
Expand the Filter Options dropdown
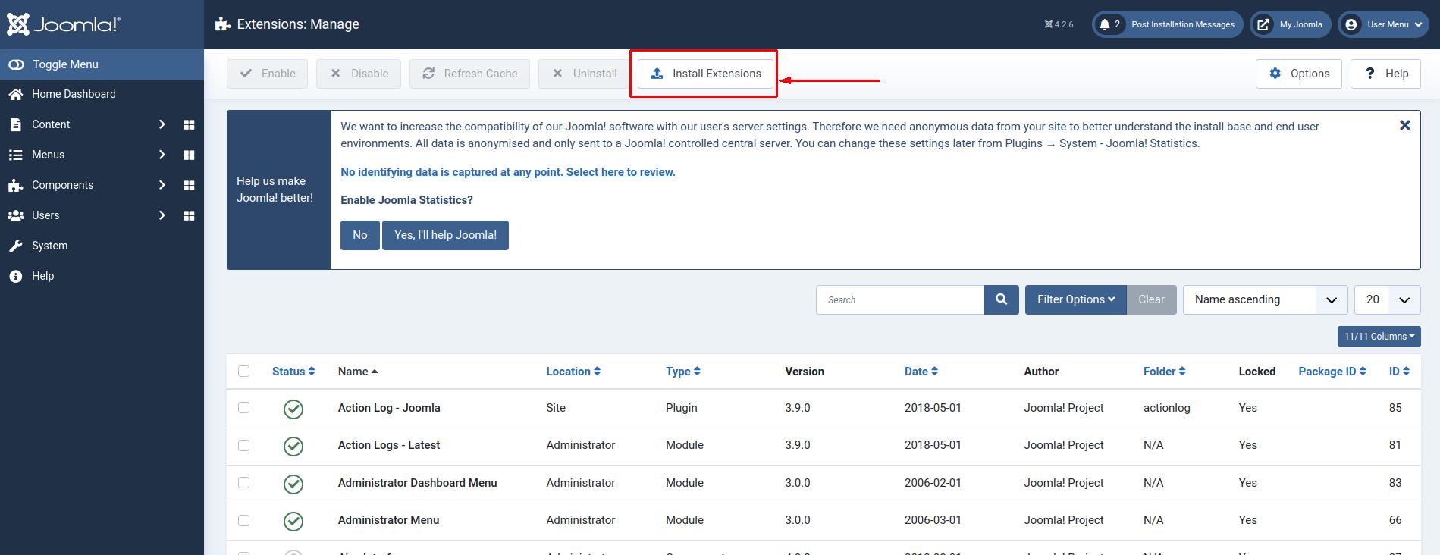(x=1075, y=299)
